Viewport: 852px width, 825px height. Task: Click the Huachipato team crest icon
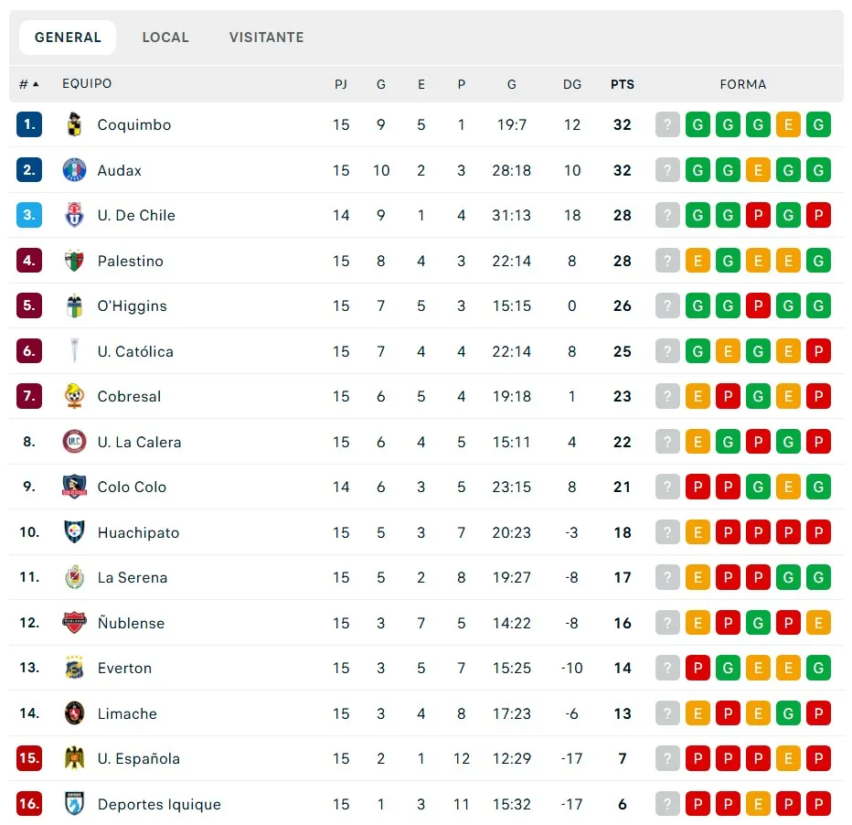click(x=74, y=532)
